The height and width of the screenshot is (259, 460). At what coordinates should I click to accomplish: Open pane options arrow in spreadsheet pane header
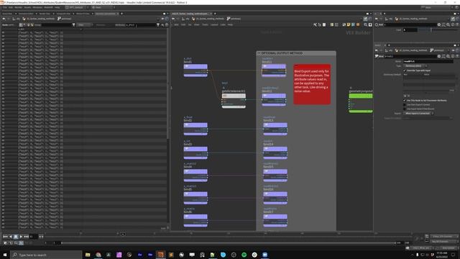pos(167,14)
